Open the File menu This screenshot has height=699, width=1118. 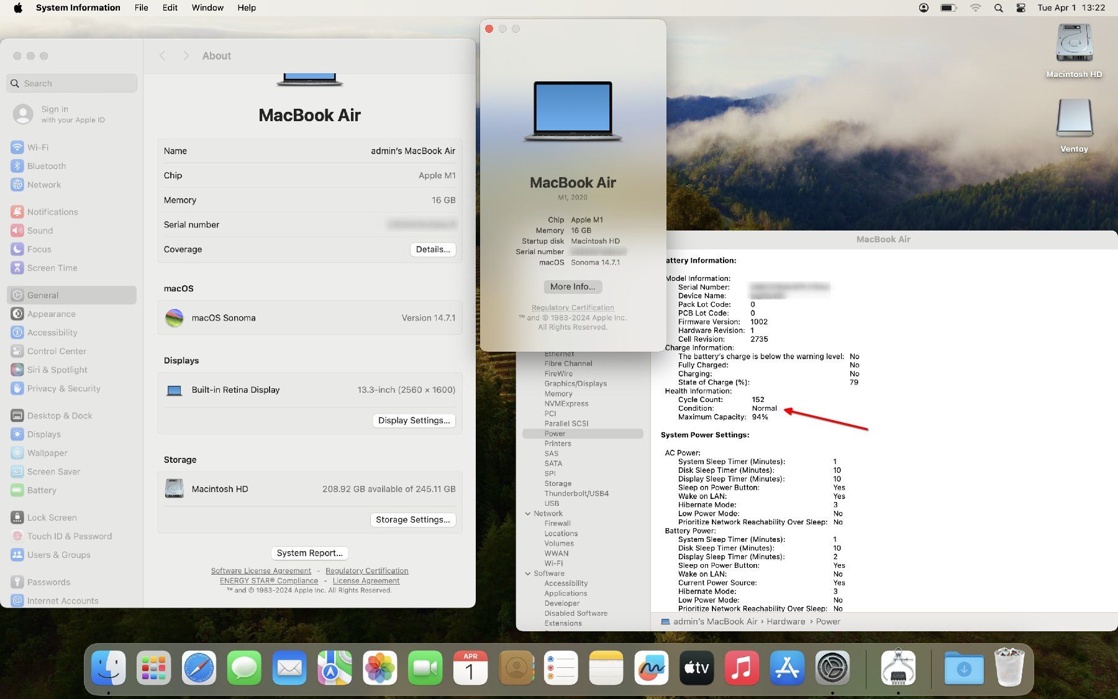(x=142, y=8)
